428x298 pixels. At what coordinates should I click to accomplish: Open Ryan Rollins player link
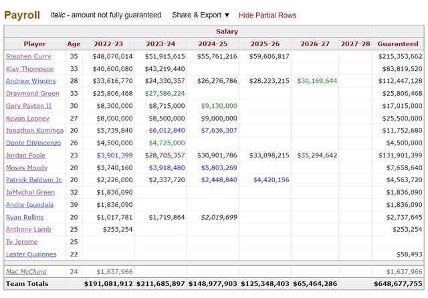click(x=25, y=218)
